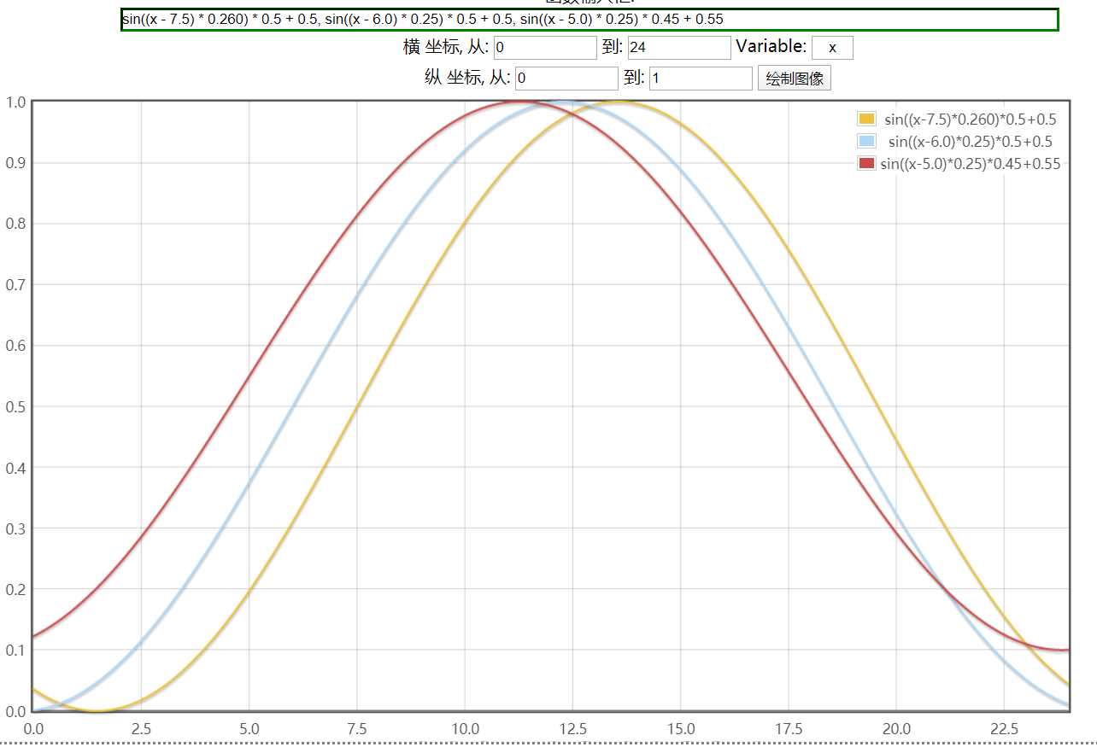This screenshot has width=1097, height=747.
Task: Click the y-axis tick label 0.1
Action: coord(16,651)
